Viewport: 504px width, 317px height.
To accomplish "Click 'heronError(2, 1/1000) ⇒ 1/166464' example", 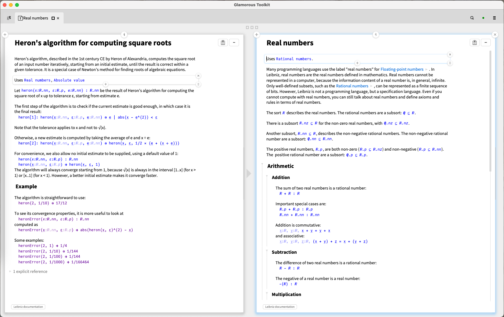I will click(x=53, y=262).
